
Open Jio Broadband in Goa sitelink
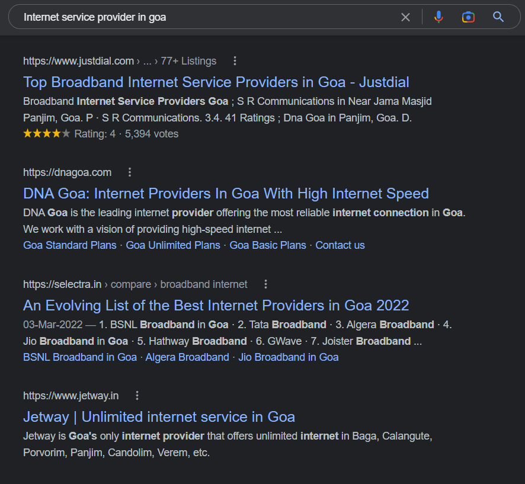pyautogui.click(x=288, y=357)
